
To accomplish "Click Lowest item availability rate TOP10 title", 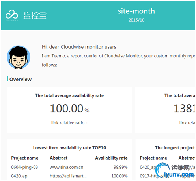I will coord(69,148).
